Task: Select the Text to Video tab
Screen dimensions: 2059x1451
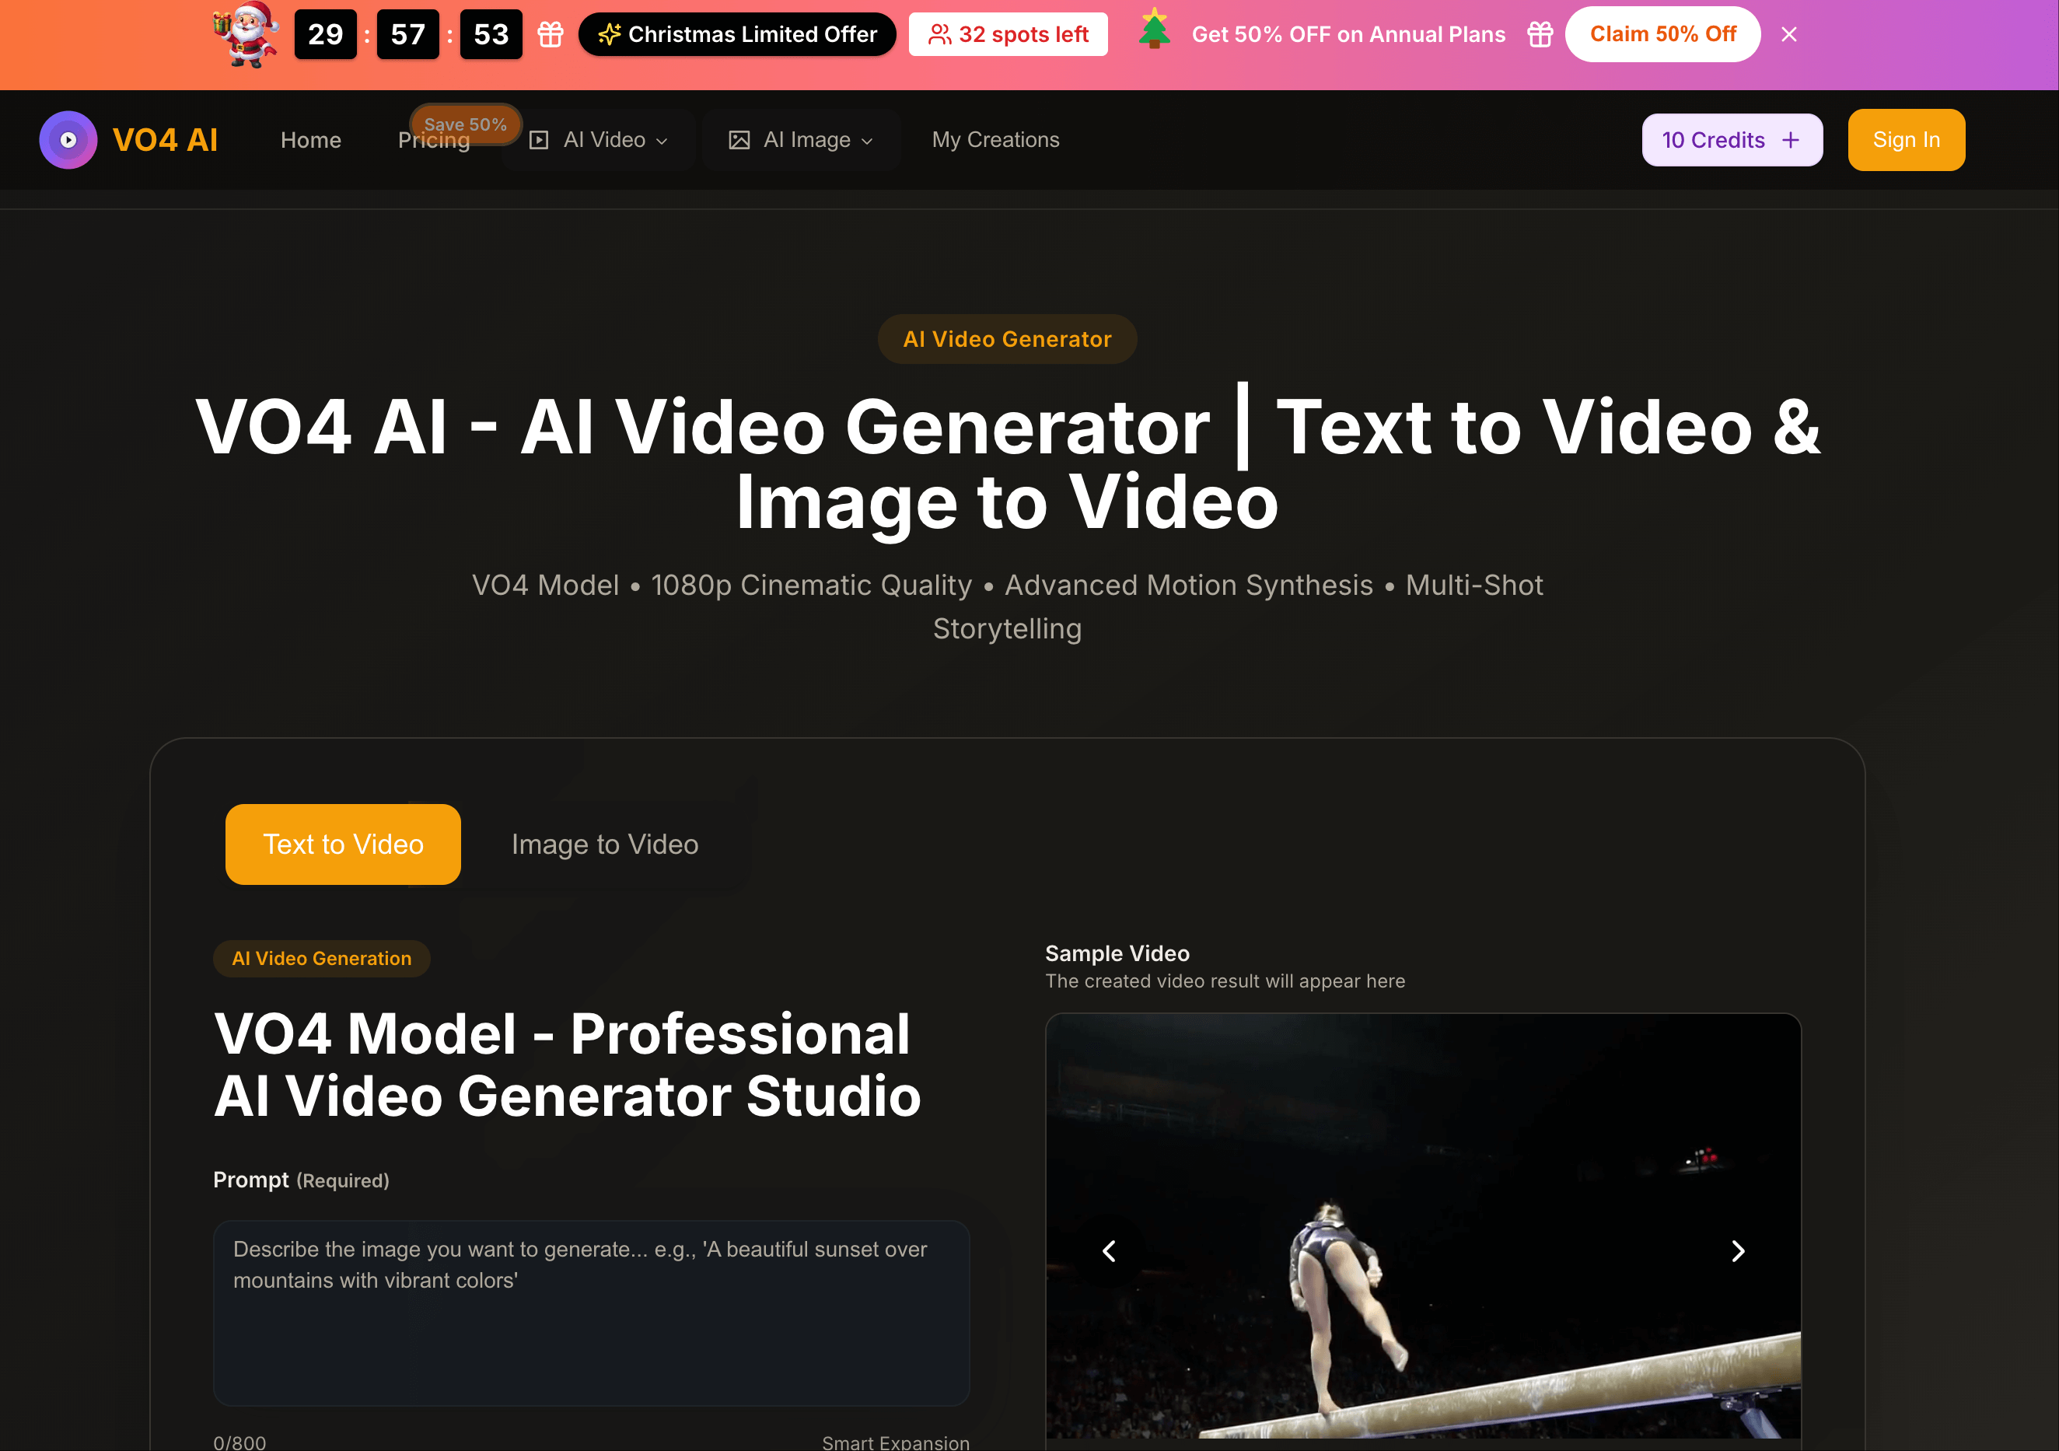Action: click(x=343, y=844)
